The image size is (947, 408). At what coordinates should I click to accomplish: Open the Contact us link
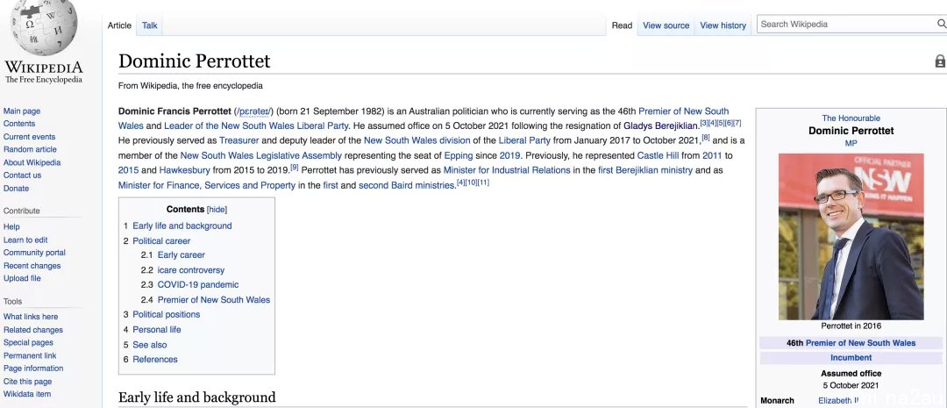point(22,175)
